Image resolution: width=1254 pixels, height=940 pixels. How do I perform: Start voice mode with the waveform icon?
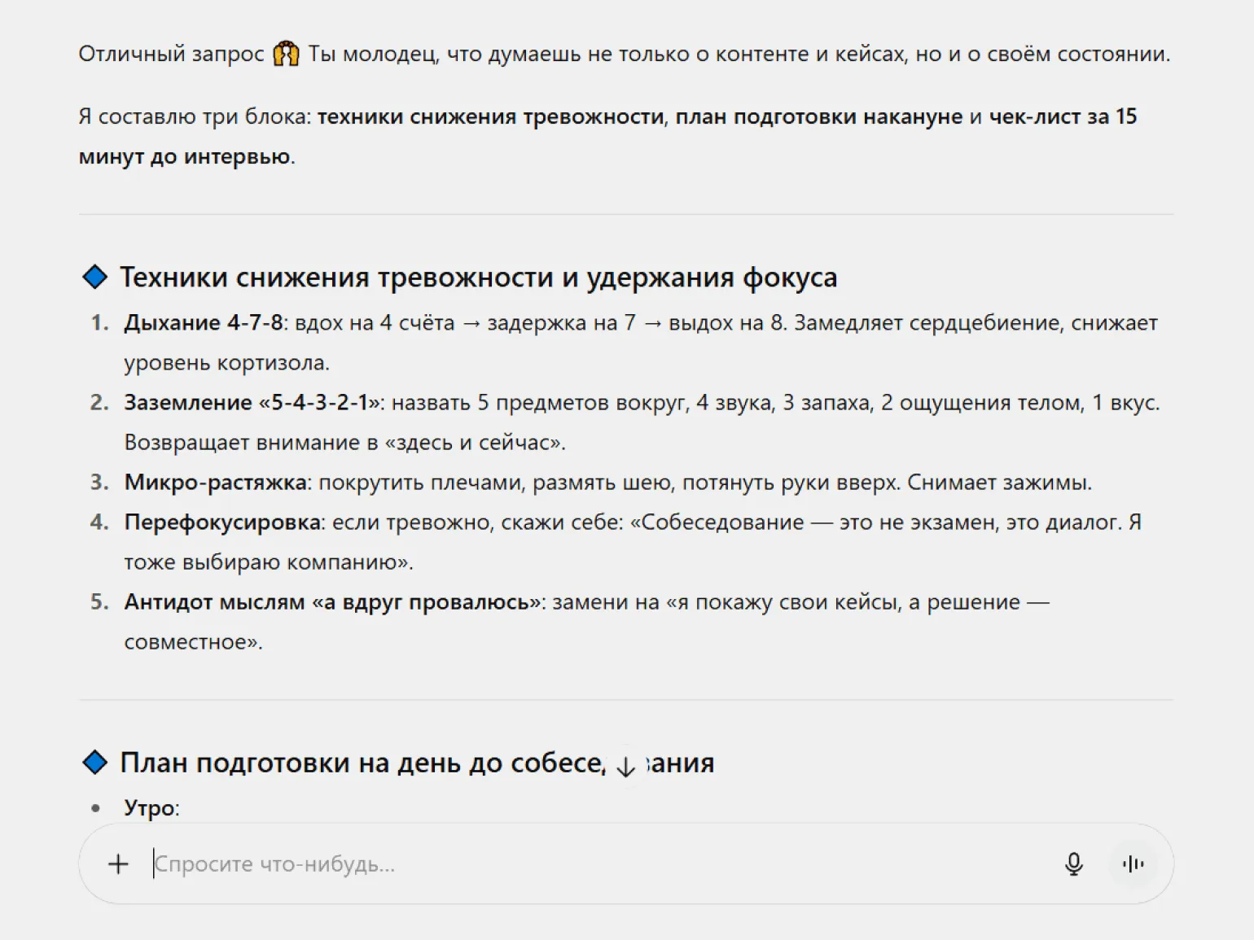coord(1133,863)
